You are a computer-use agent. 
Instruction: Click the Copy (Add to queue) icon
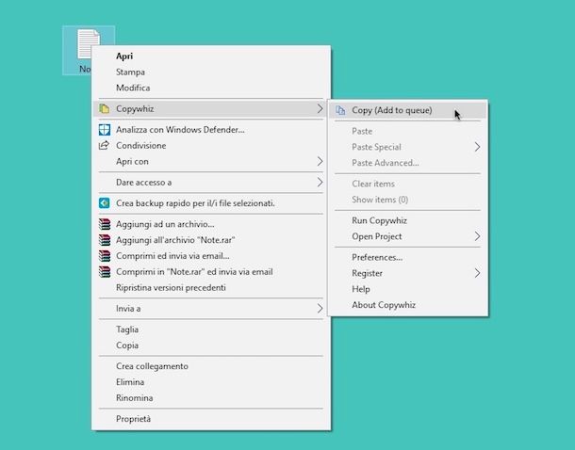click(x=340, y=110)
